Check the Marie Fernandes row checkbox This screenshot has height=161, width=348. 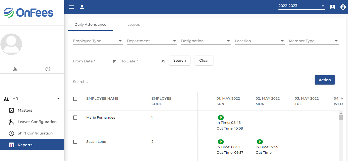[75, 118]
